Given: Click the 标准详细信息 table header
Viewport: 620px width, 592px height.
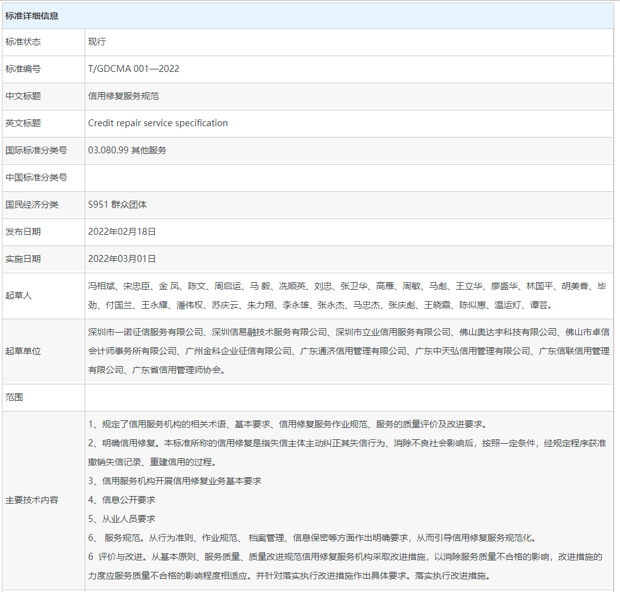Looking at the screenshot, I should (32, 16).
